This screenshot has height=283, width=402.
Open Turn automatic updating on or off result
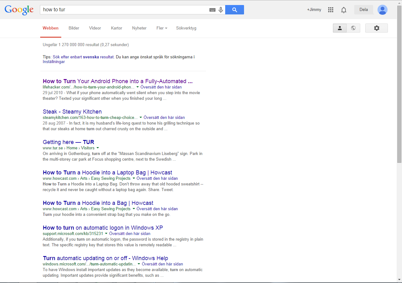pyautogui.click(x=106, y=258)
